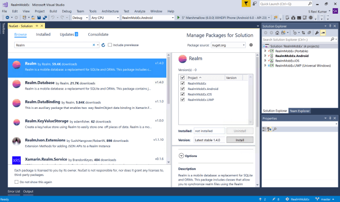Uncheck the RealmMobEx.Android project checkbox
340x202 pixels.
coord(183,88)
